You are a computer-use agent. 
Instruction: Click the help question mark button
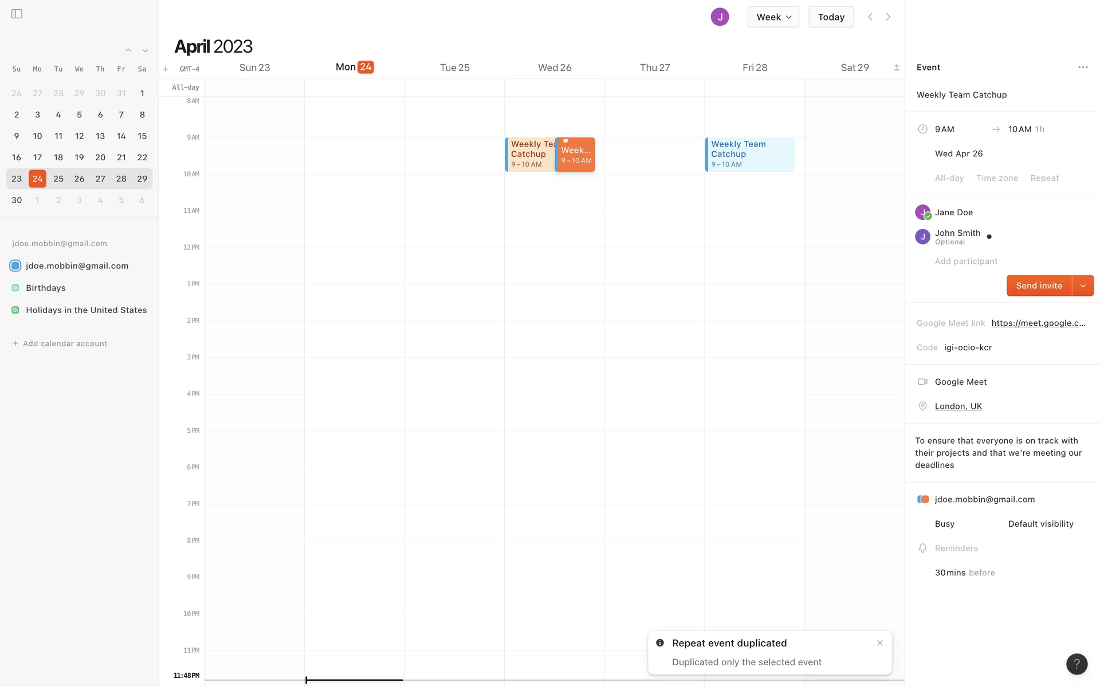[x=1077, y=664]
